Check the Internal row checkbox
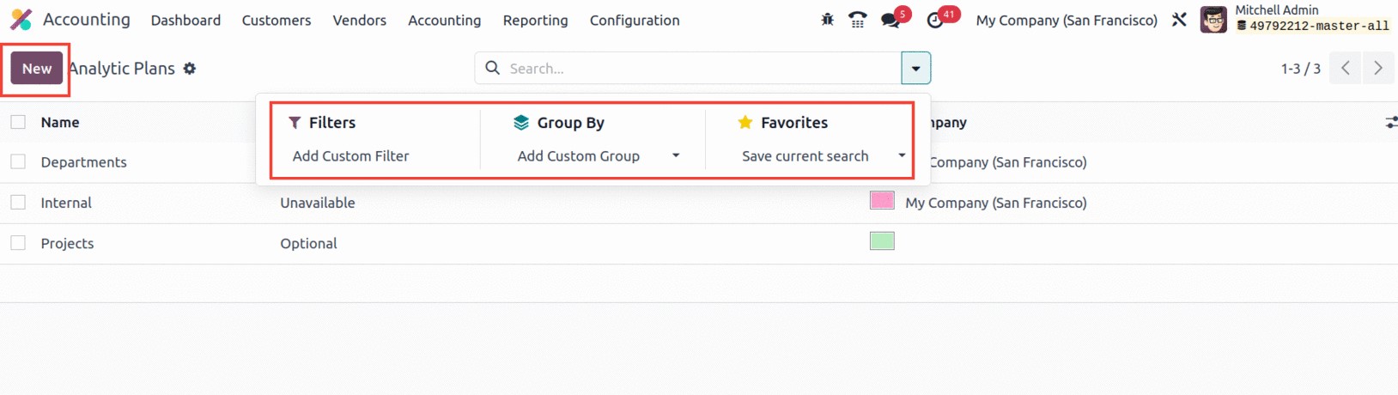 pyautogui.click(x=18, y=203)
